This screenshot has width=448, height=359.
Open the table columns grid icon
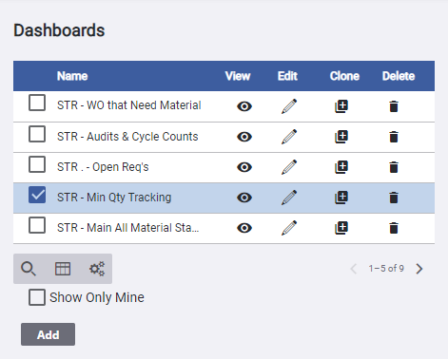tap(63, 269)
